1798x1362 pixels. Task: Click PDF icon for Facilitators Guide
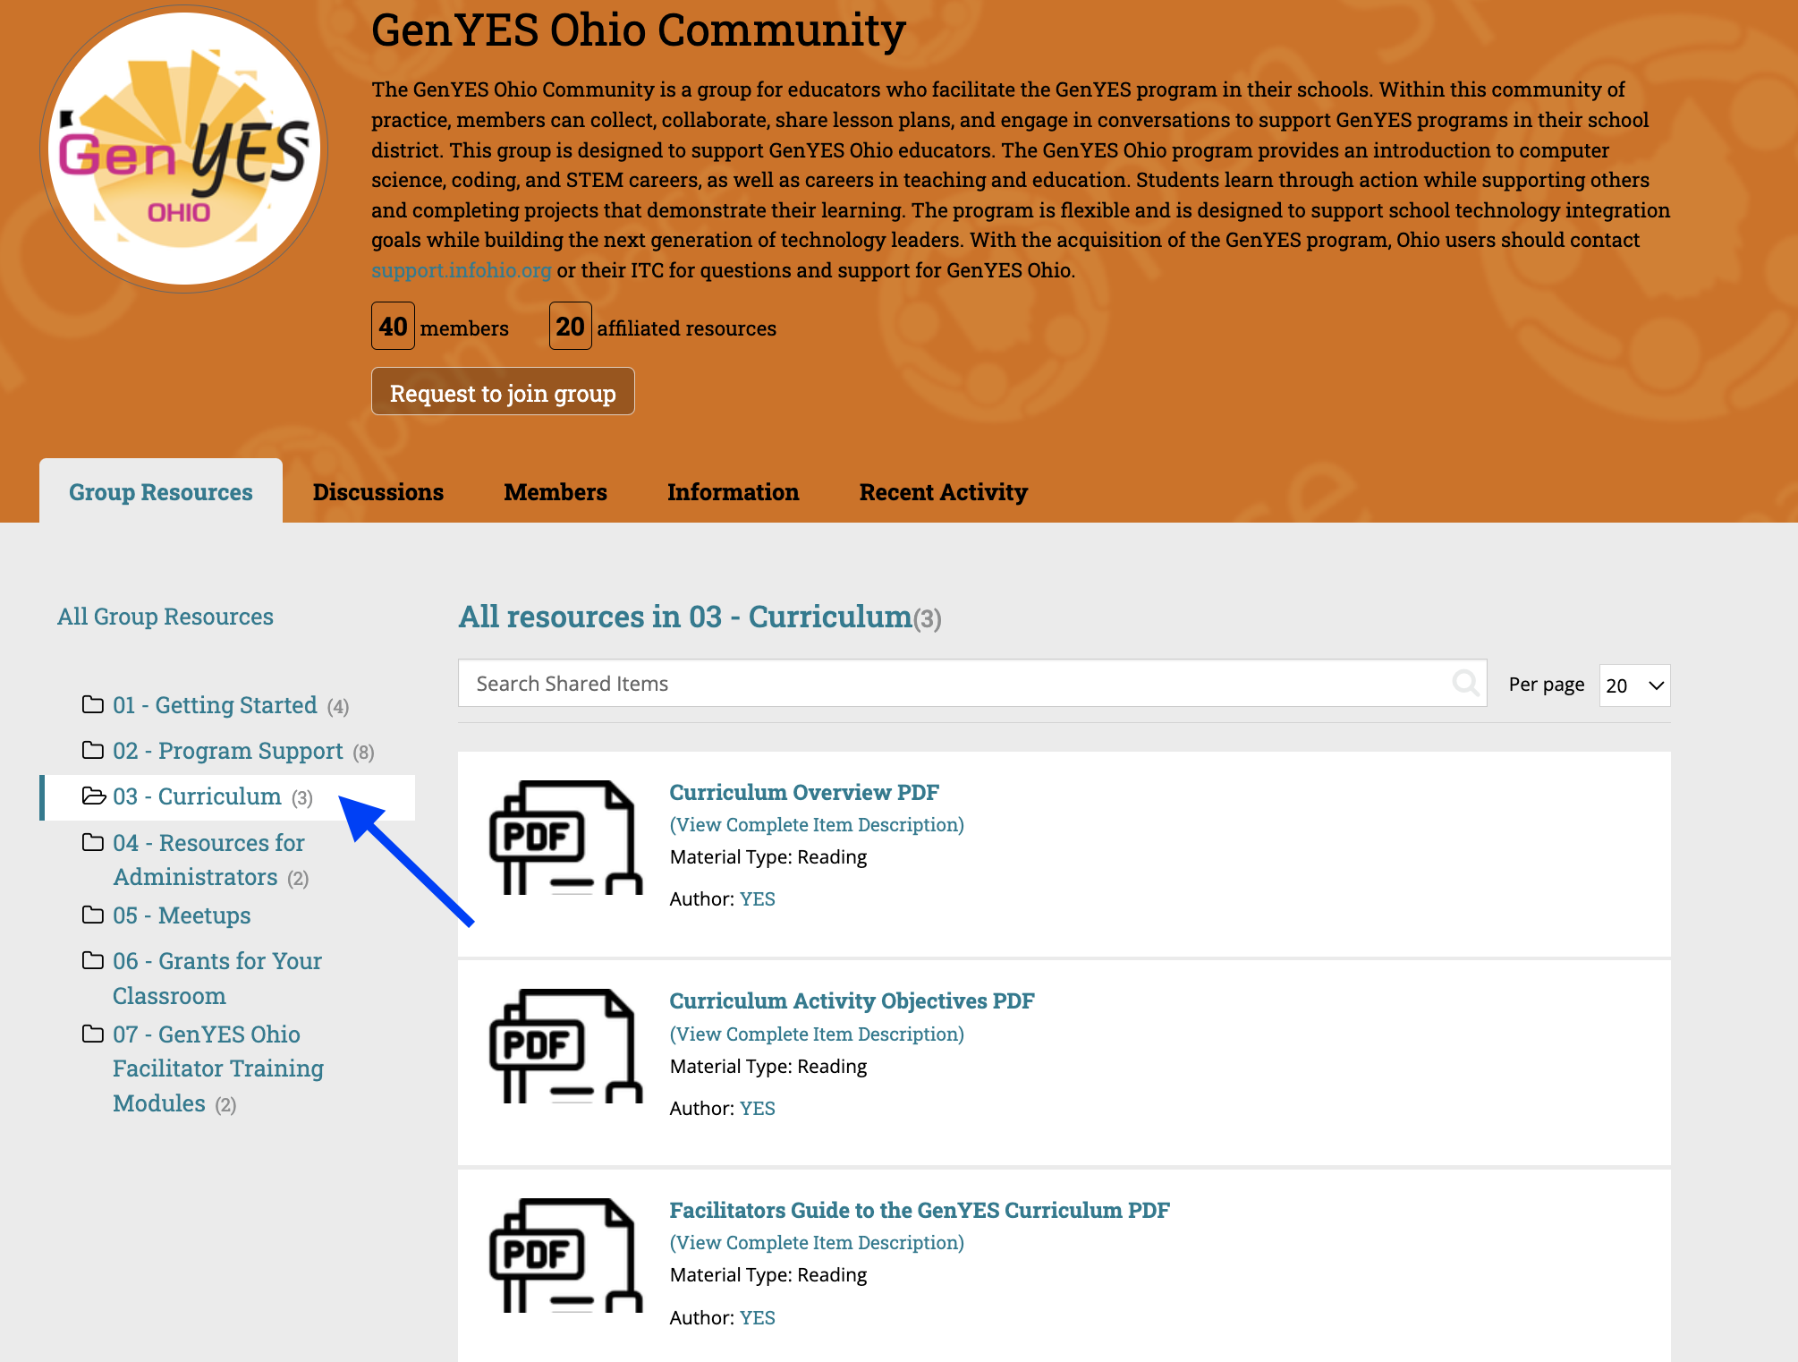pyautogui.click(x=566, y=1256)
